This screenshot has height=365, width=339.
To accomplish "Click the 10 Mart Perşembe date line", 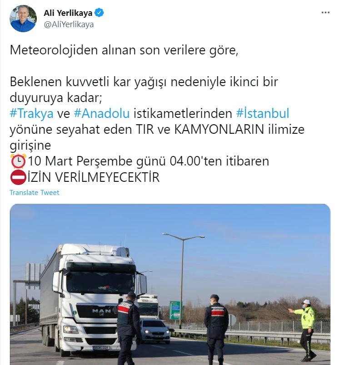I will [x=149, y=161].
